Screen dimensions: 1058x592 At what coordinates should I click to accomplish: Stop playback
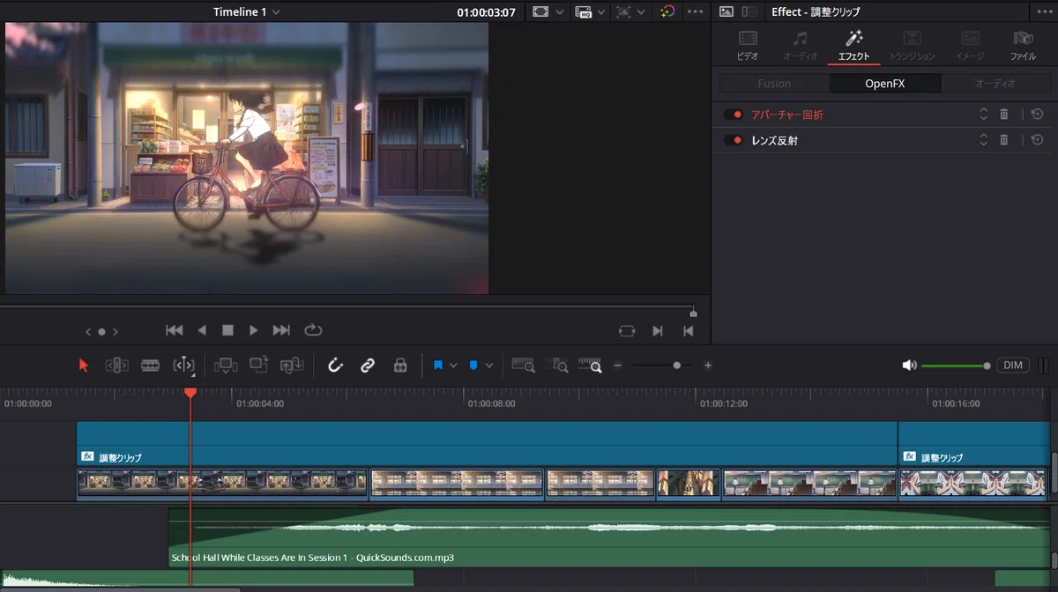227,330
